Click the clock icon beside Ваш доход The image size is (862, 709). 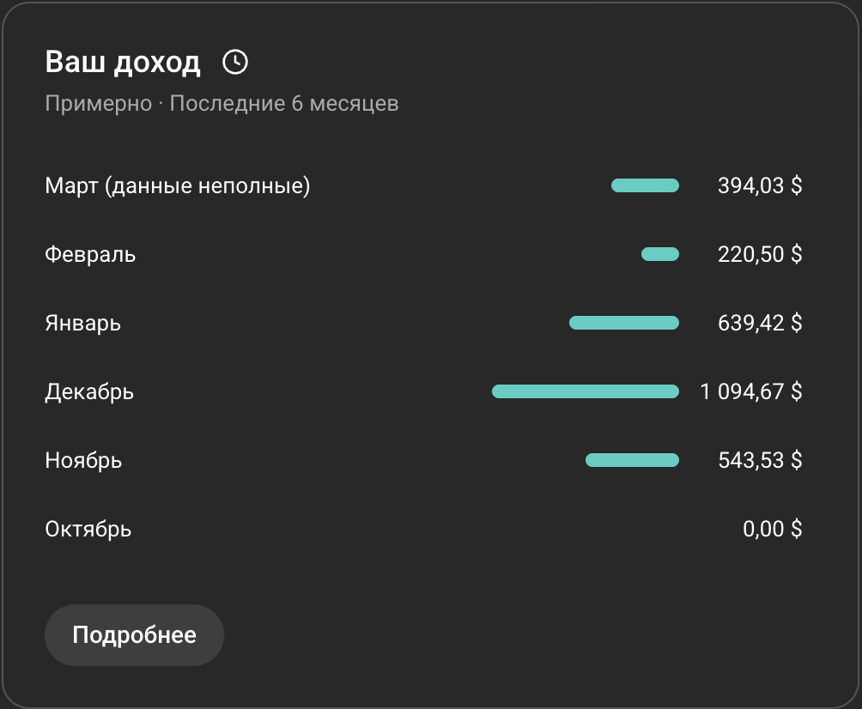pos(234,62)
